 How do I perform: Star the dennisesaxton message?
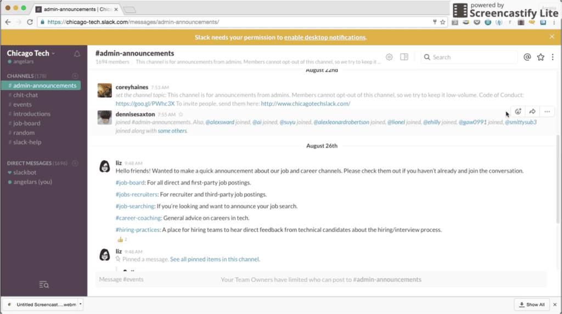(181, 115)
